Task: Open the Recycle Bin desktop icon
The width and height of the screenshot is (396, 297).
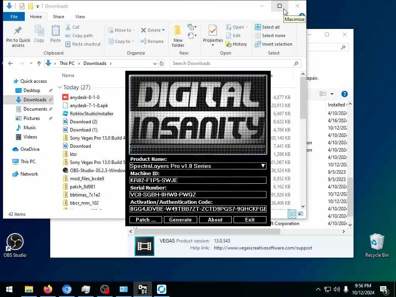Action: point(377,245)
